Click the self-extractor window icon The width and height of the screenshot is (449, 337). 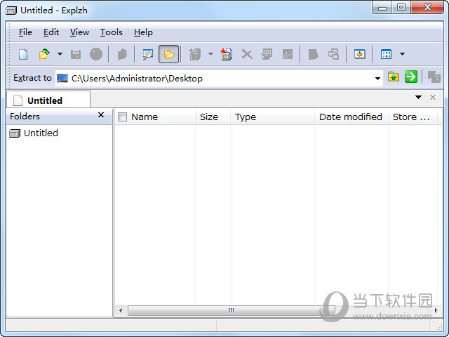[x=360, y=54]
